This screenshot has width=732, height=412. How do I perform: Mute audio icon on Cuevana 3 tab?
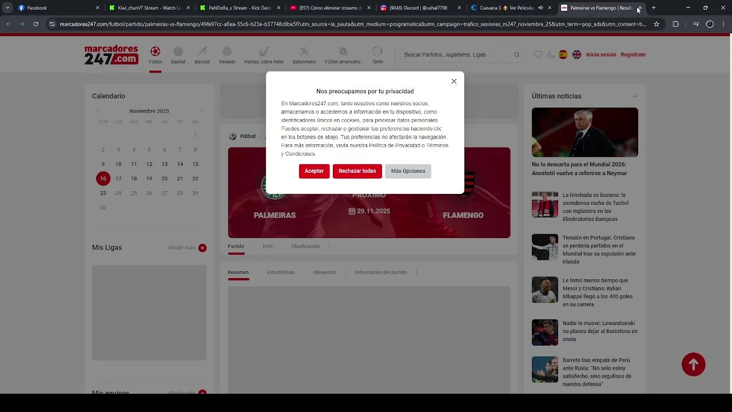tap(540, 8)
